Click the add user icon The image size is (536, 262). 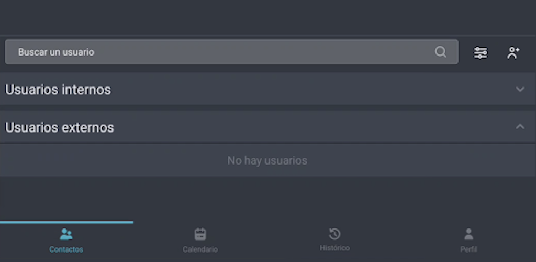point(513,53)
